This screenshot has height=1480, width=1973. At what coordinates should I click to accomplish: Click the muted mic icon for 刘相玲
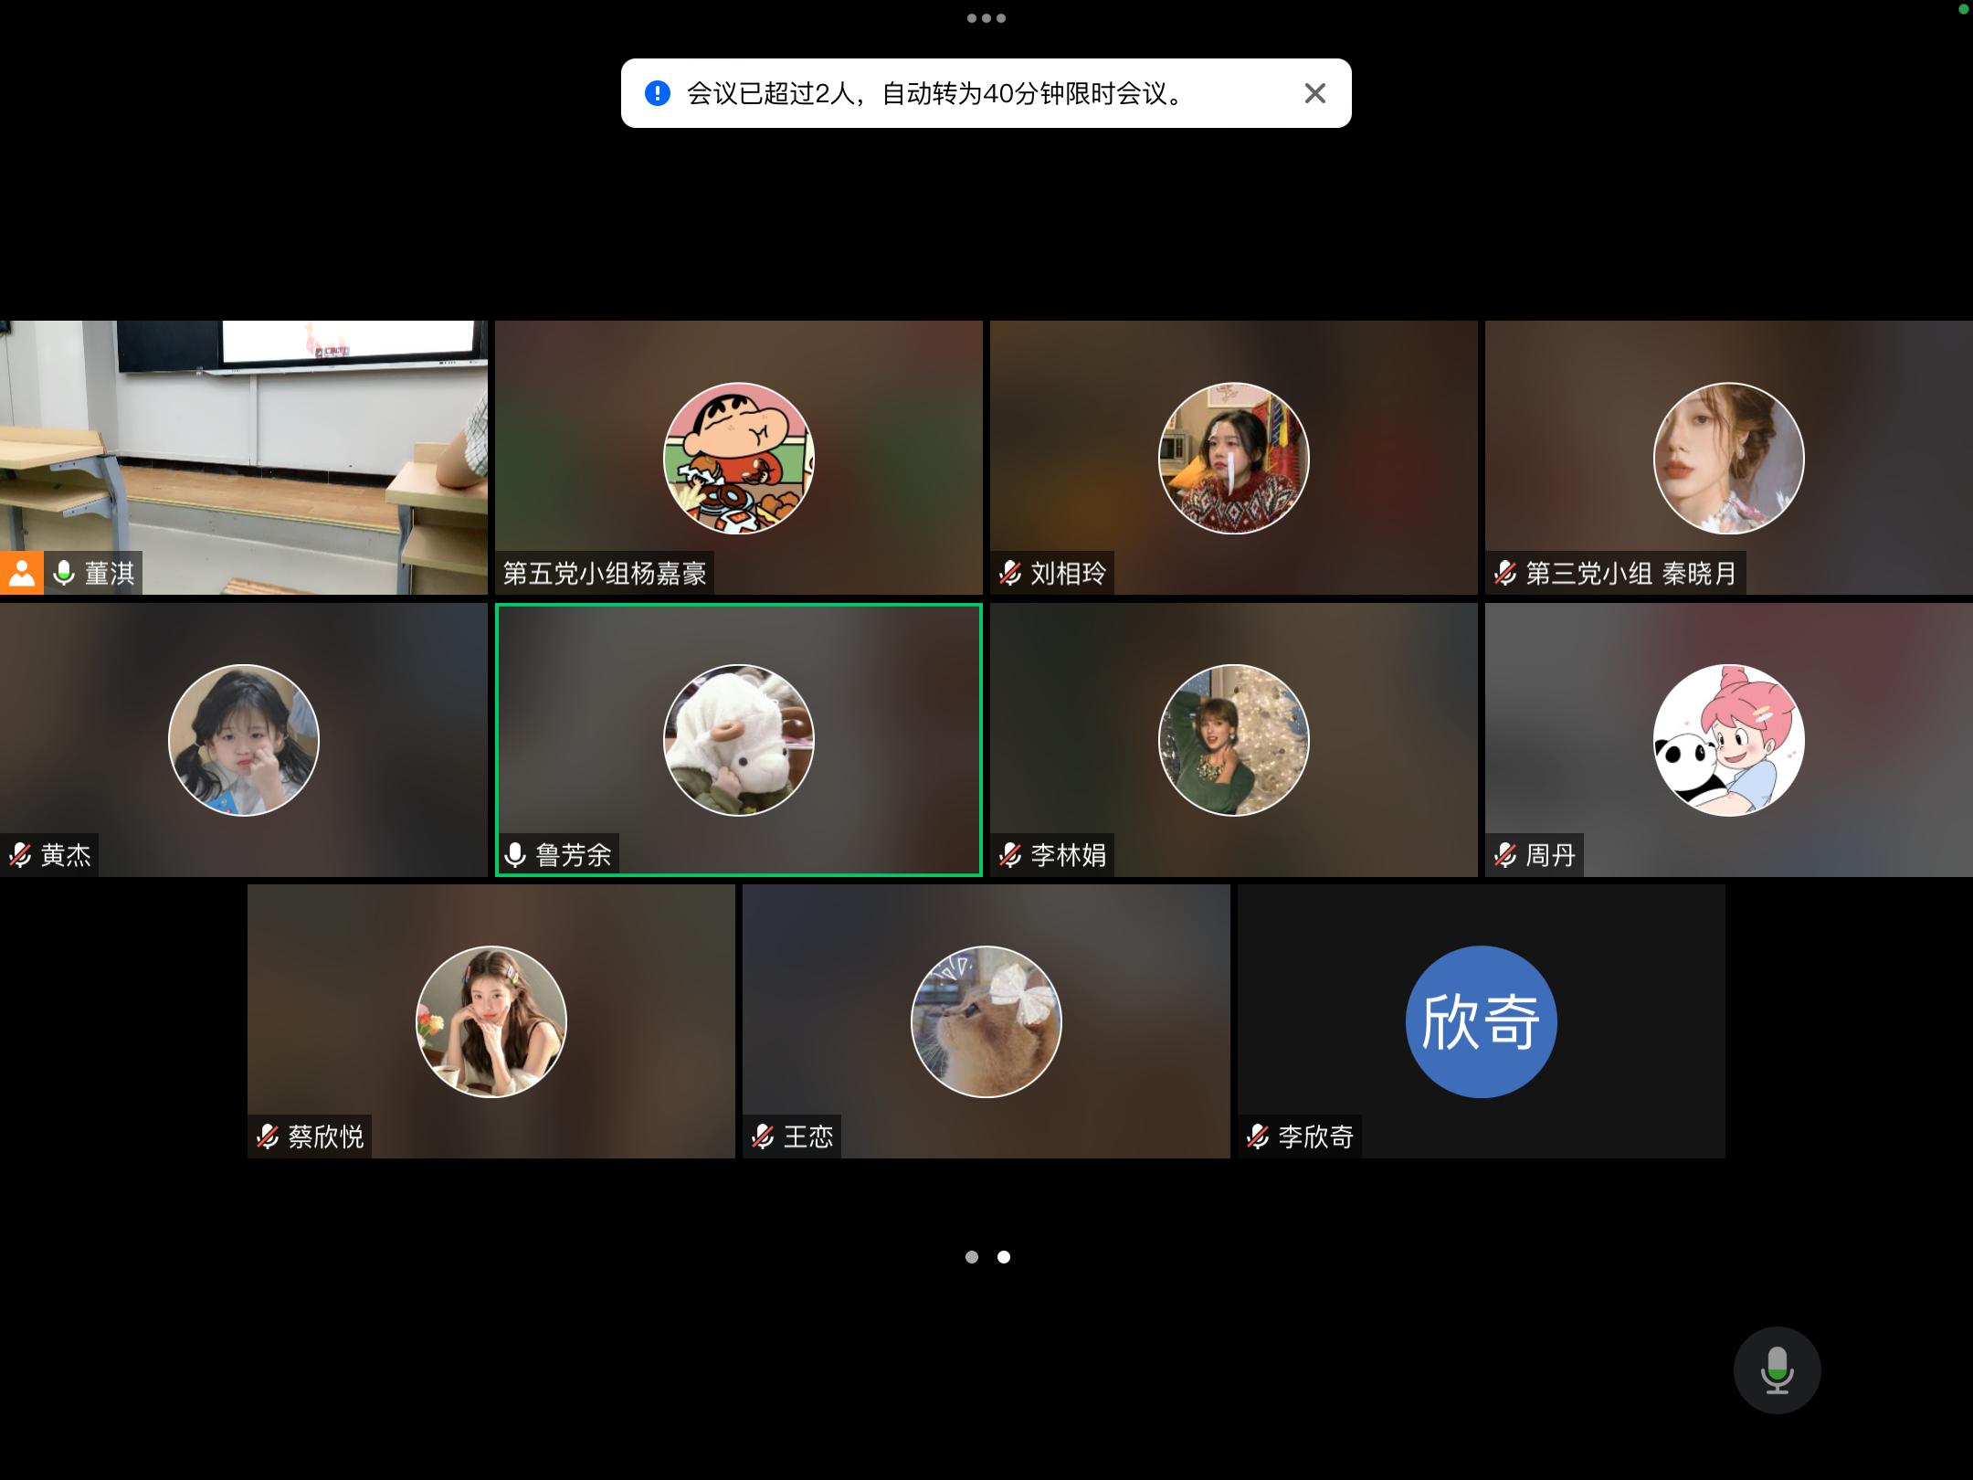(x=1010, y=573)
